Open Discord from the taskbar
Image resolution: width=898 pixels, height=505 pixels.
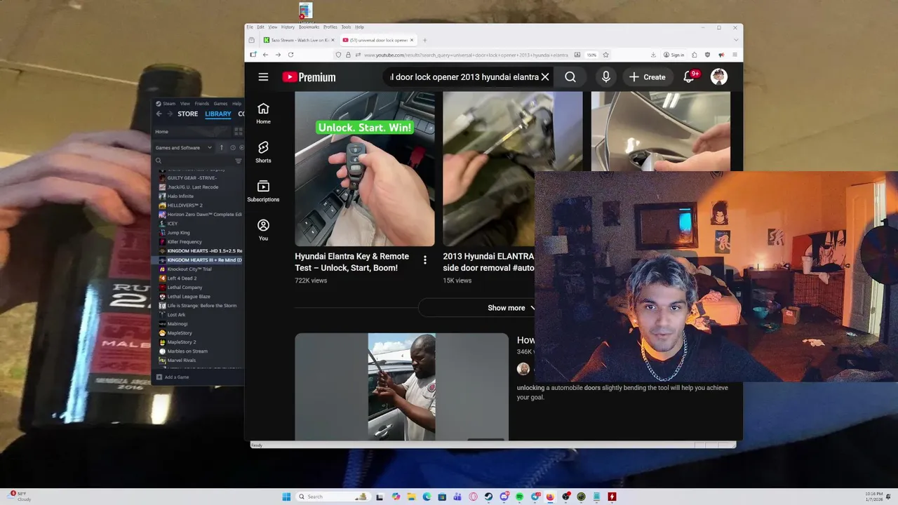pos(504,497)
